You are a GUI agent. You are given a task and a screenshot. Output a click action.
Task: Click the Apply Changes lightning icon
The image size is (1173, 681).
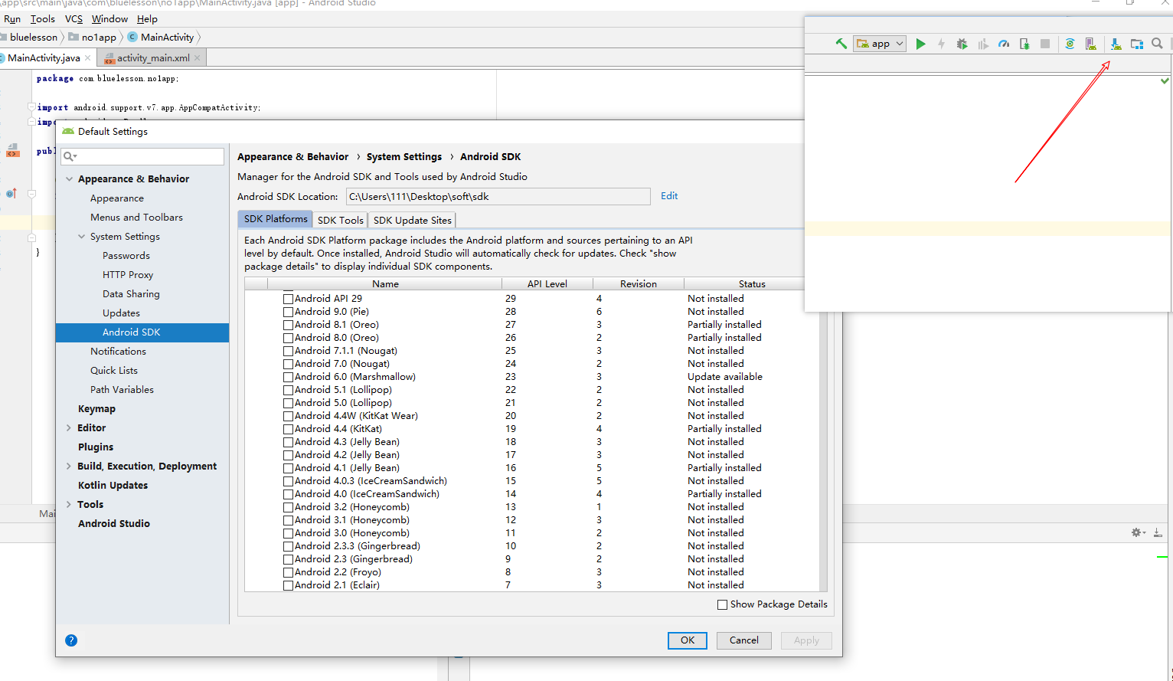tap(941, 44)
